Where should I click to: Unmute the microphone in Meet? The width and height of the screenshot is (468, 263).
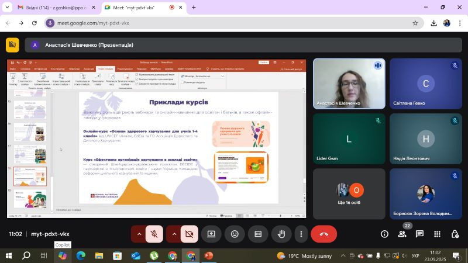(x=154, y=234)
